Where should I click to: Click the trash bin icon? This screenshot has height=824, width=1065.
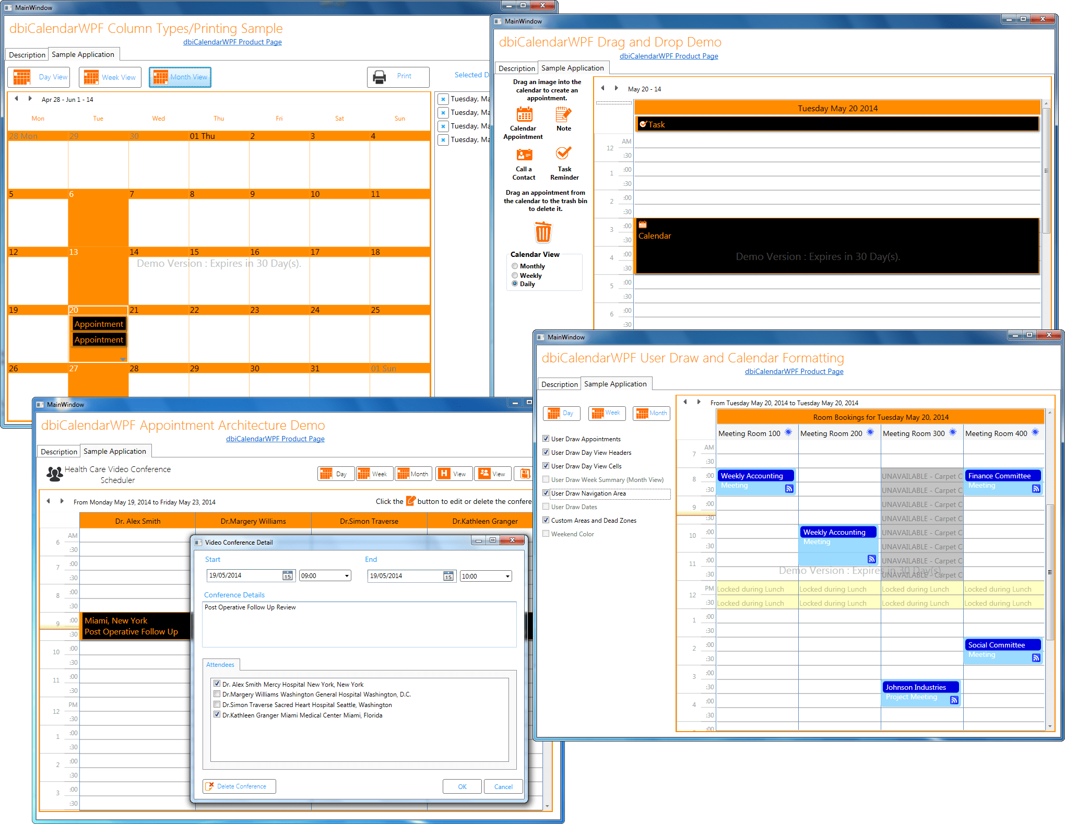point(543,232)
